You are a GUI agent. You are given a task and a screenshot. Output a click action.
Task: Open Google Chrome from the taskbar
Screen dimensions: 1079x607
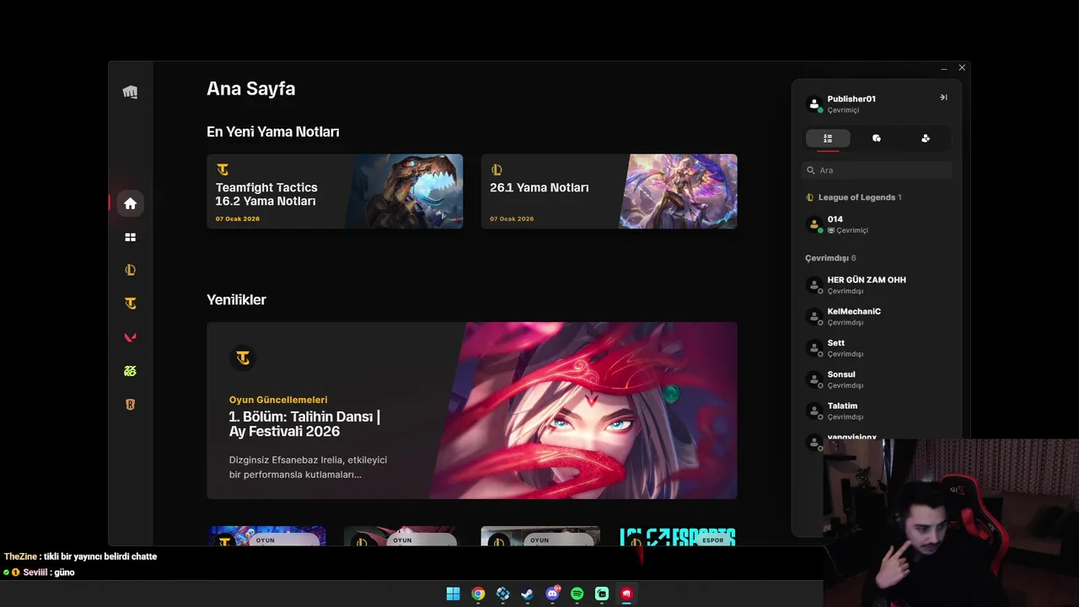click(x=478, y=594)
